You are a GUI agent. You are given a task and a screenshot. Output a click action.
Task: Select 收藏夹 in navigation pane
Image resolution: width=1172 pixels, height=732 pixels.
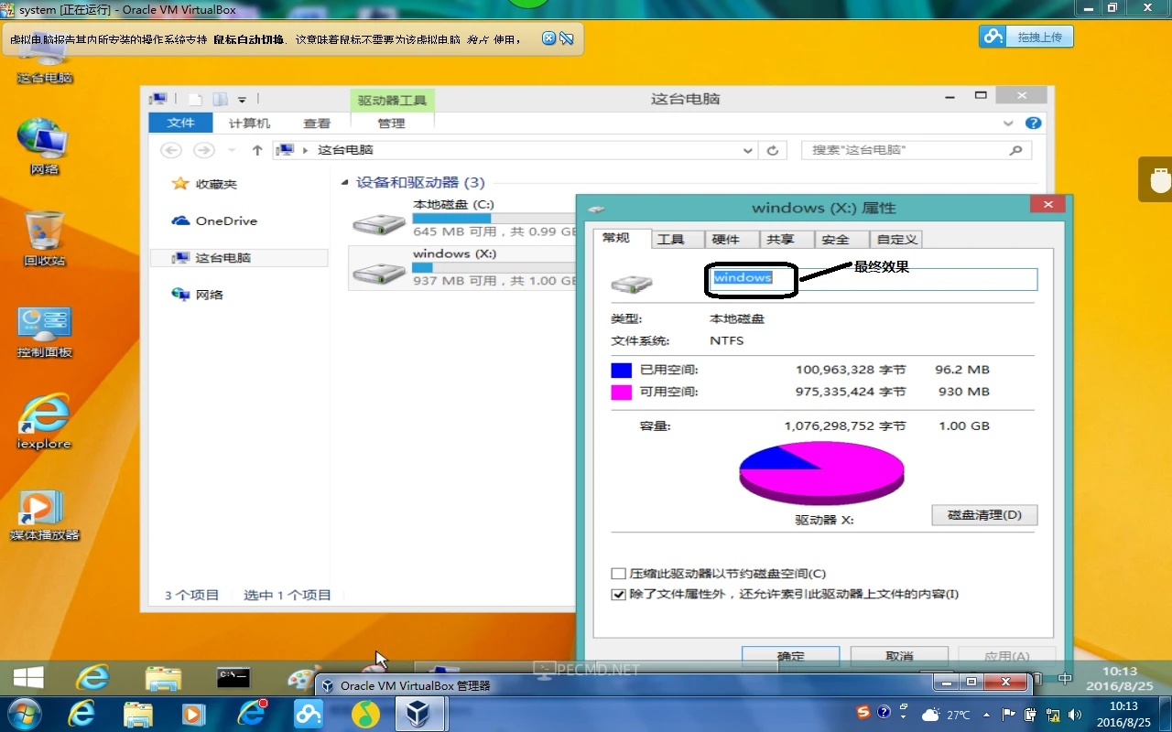[x=206, y=184]
